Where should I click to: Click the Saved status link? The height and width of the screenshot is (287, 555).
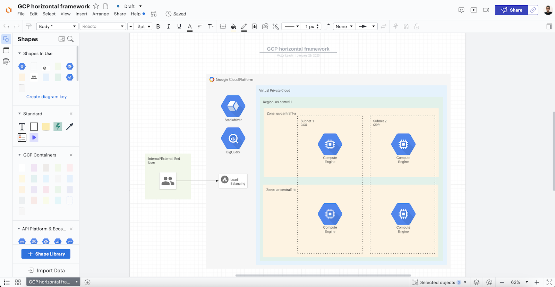pos(180,14)
